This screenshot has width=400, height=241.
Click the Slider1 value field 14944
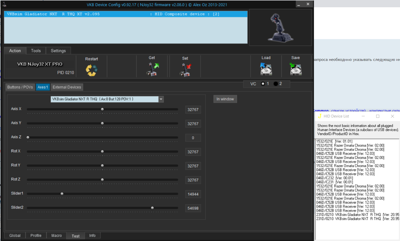coord(193,194)
